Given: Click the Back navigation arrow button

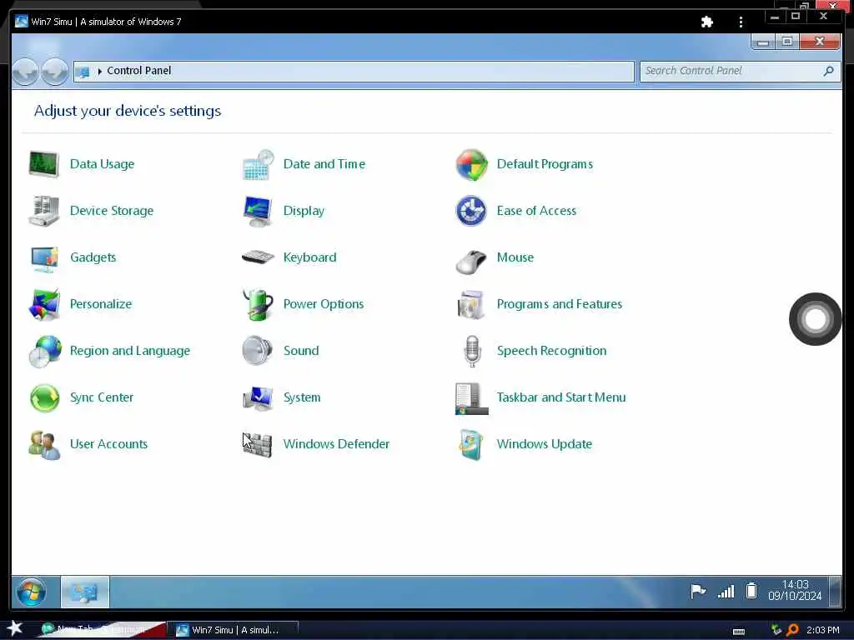Looking at the screenshot, I should (x=26, y=72).
